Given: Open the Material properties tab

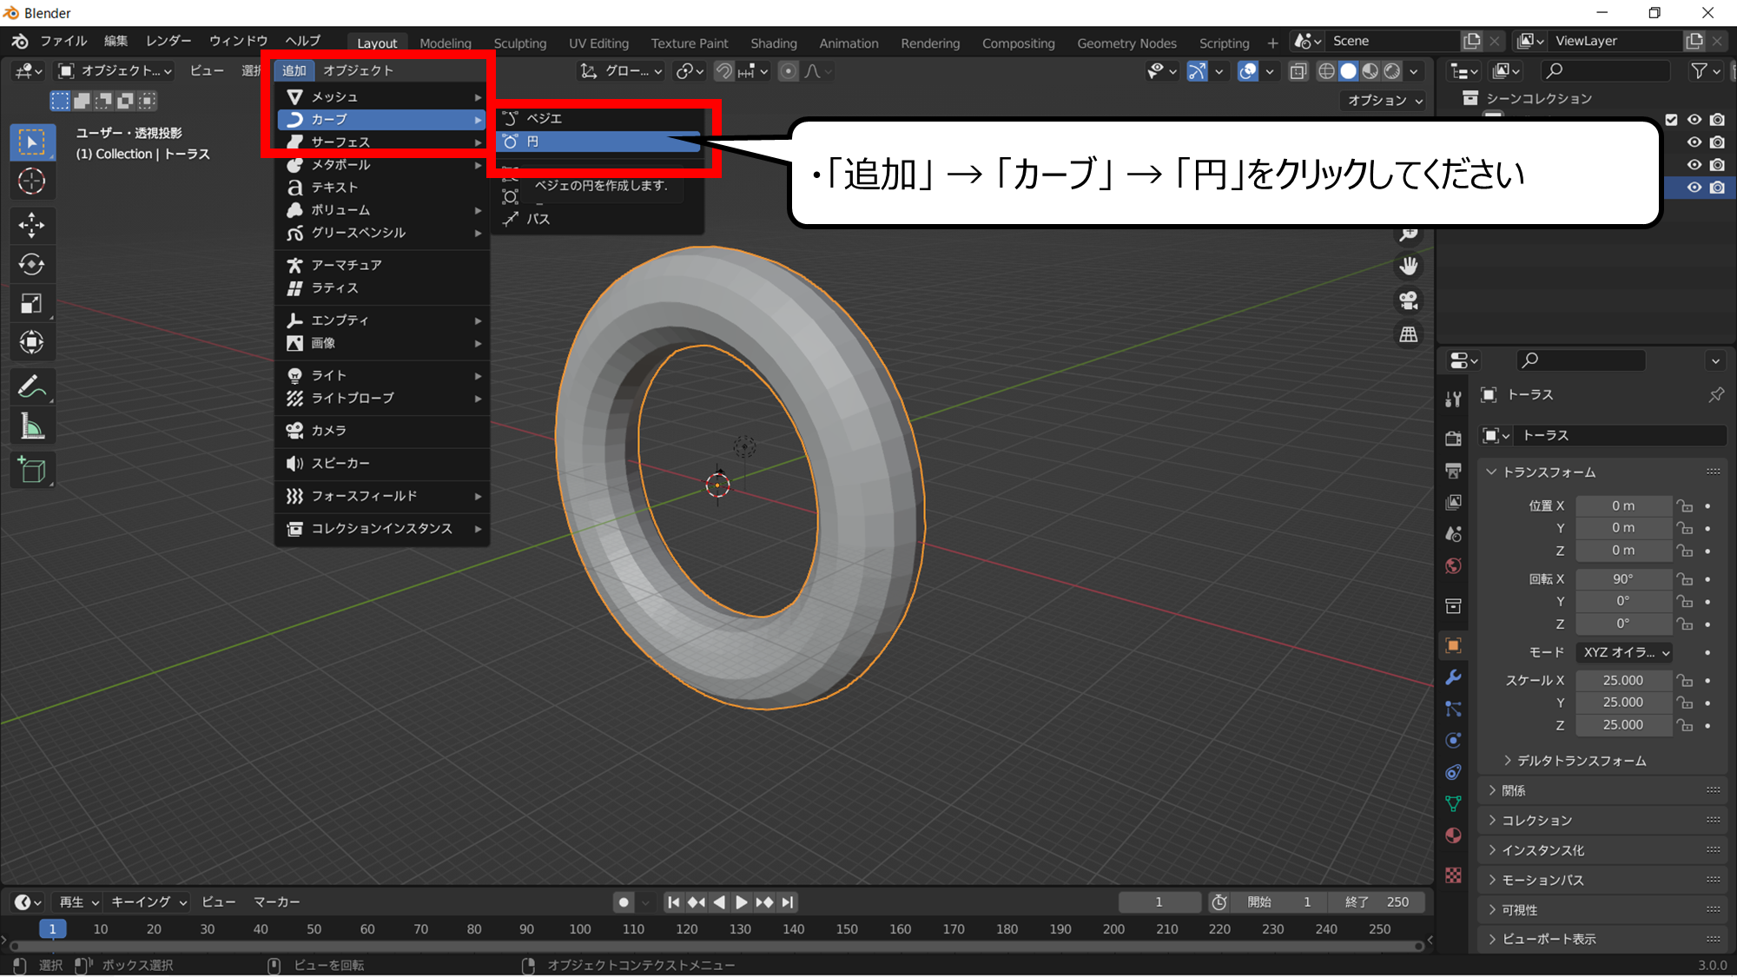Looking at the screenshot, I should point(1453,835).
